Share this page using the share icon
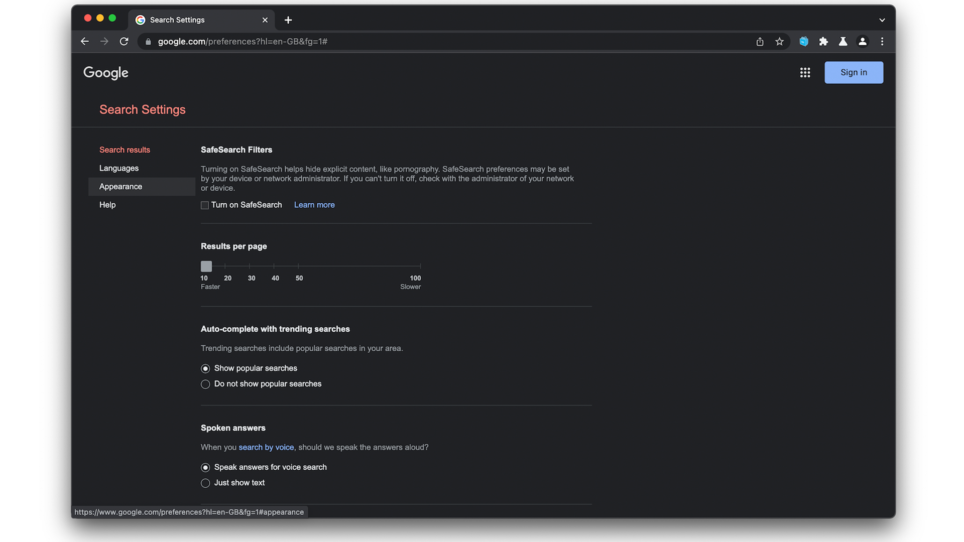 point(760,42)
